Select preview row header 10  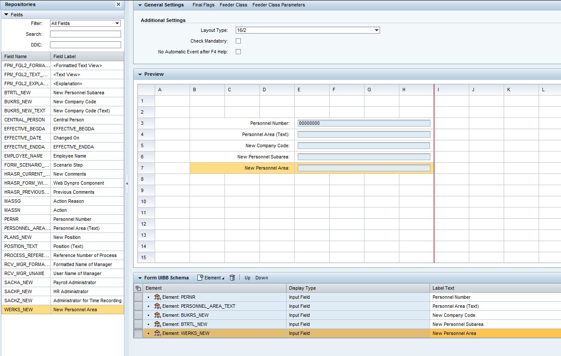click(146, 201)
